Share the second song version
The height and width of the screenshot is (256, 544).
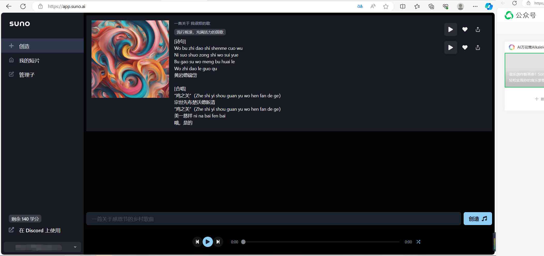[478, 47]
